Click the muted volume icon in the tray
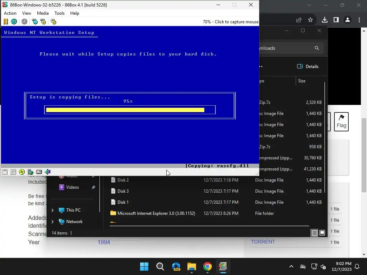Screen dimensions: 367x275 point(323,266)
